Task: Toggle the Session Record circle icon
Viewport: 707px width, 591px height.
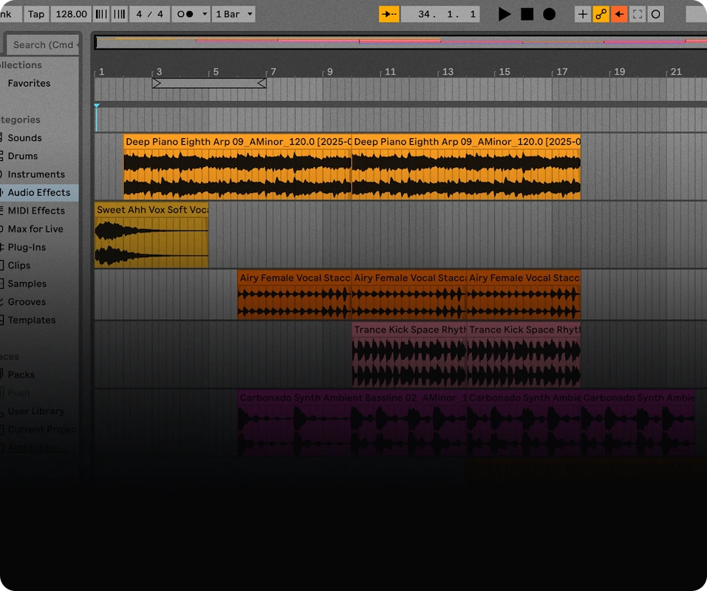Action: tap(655, 13)
